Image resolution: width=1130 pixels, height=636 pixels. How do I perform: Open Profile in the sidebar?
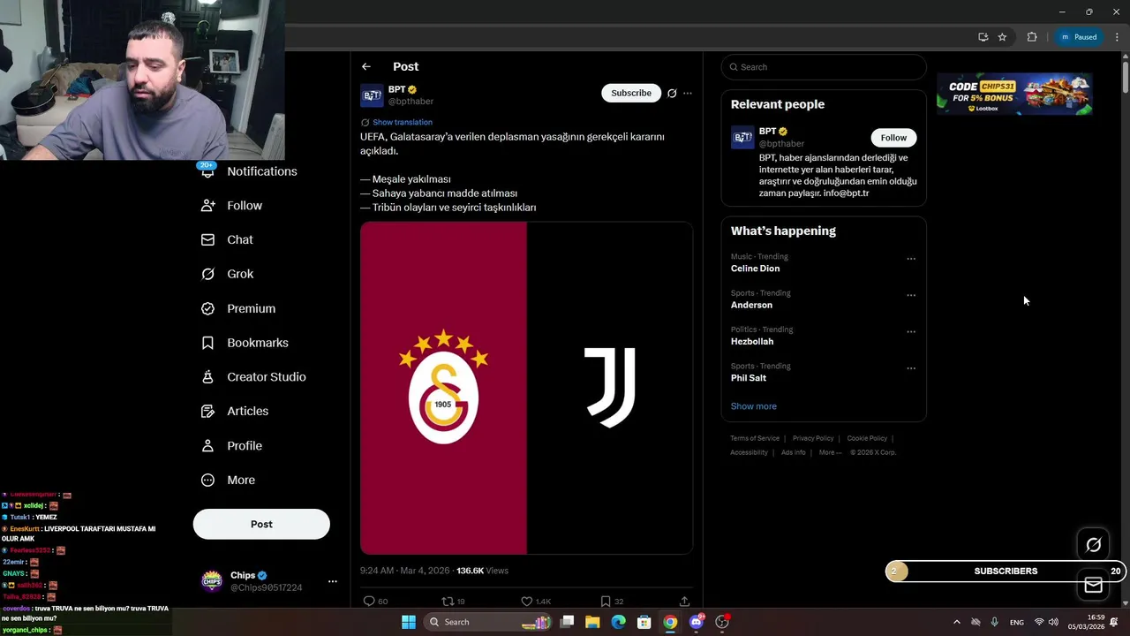(x=231, y=446)
